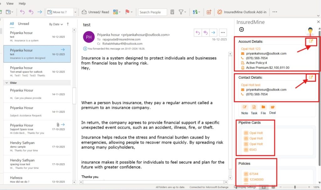Screen dimensions: 321x190
Task: Switch to Unread messages filter
Action: click(24, 24)
